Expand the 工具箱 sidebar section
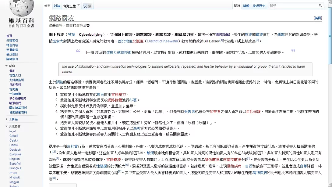 pyautogui.click(x=13, y=119)
